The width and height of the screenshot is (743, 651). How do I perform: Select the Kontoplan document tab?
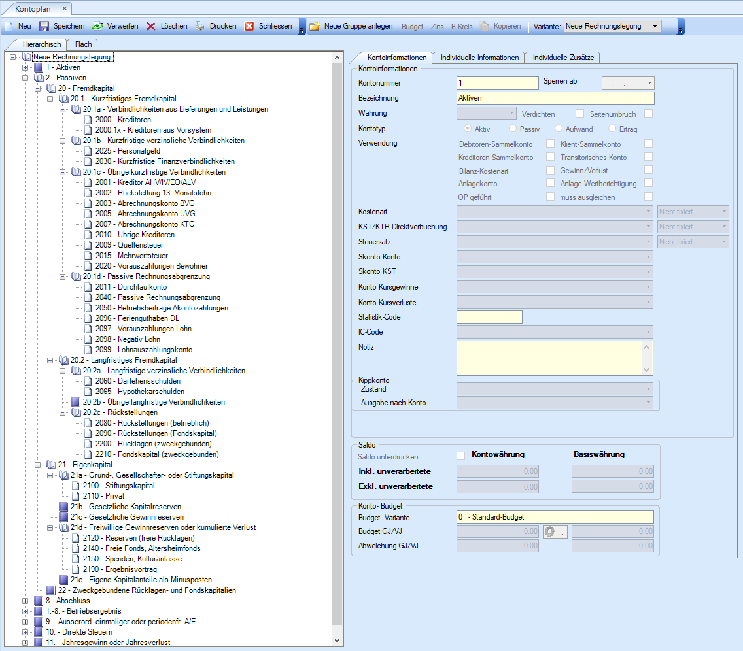(x=33, y=9)
